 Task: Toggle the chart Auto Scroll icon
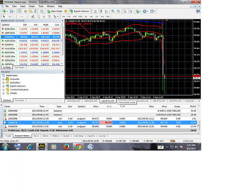(x=125, y=11)
